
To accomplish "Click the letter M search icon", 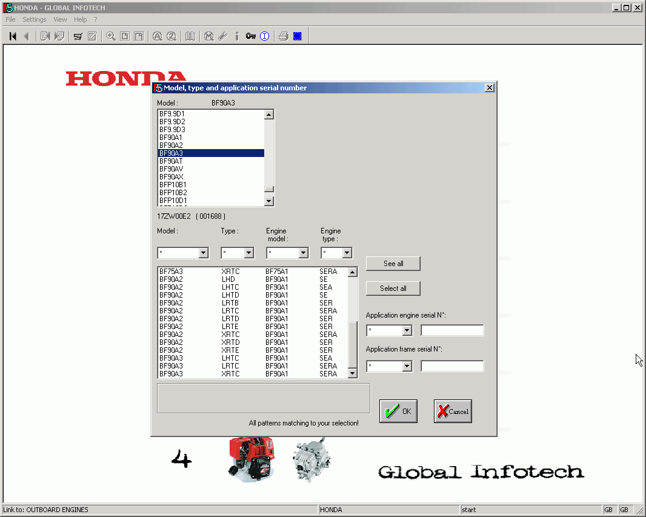I will (x=209, y=36).
